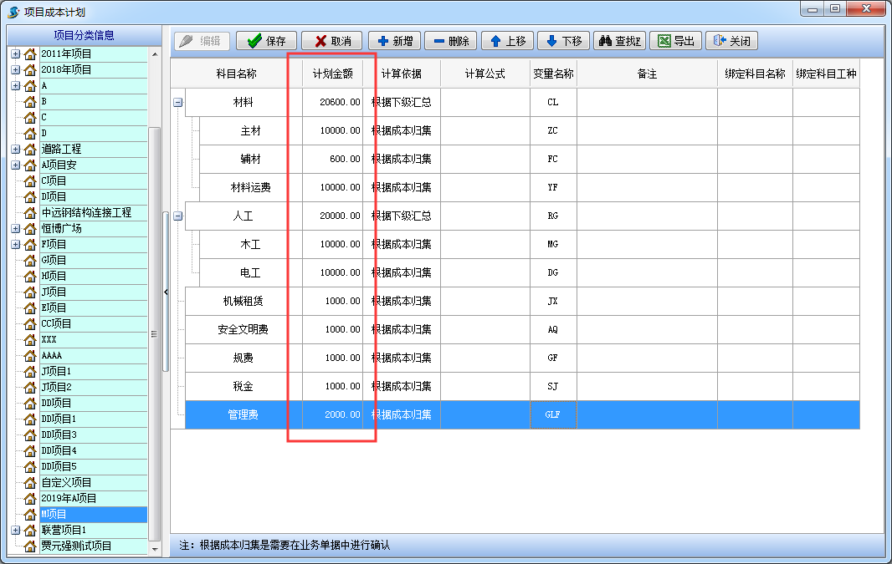Click the 导出 (Export) Excel button
The height and width of the screenshot is (564, 892).
(x=676, y=41)
